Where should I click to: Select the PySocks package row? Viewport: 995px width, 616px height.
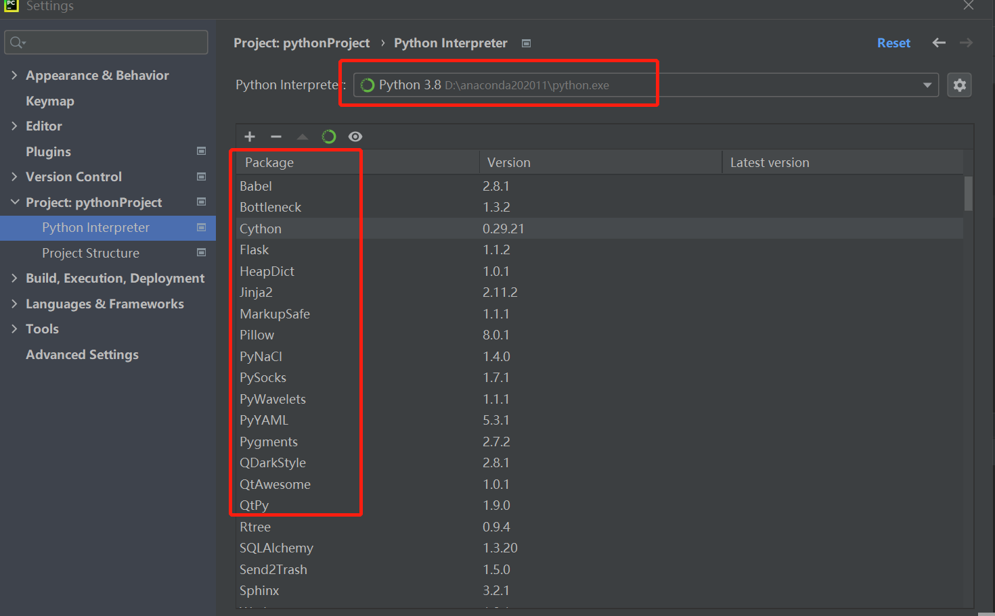click(600, 377)
